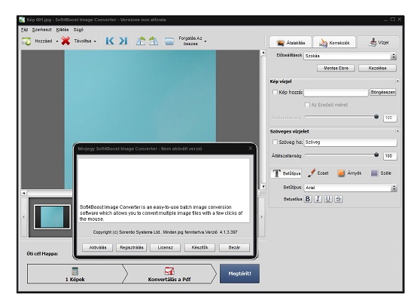Toggle the Az Eredeti méret checkbox
This screenshot has height=306, width=414.
[307, 105]
